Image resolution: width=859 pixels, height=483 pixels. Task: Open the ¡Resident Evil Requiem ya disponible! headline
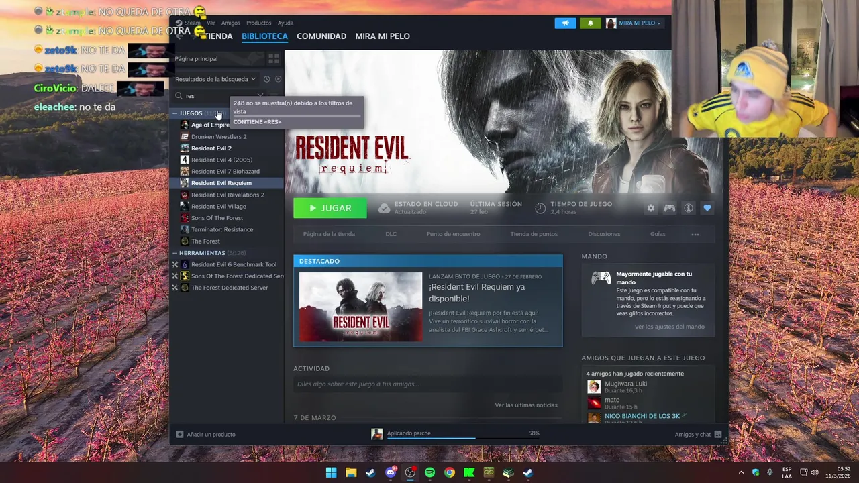point(476,292)
